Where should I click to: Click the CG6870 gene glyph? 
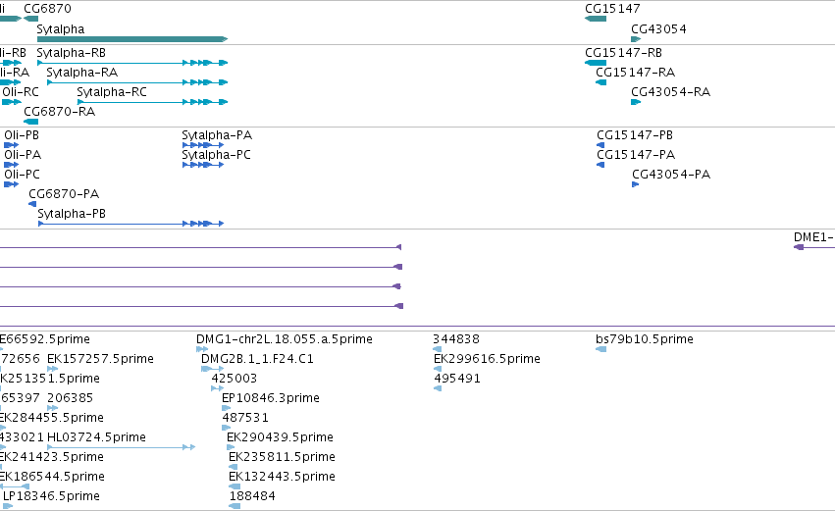[x=30, y=19]
